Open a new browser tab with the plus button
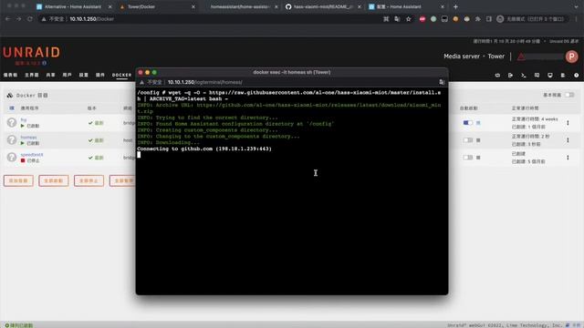584x328 pixels. [455, 6]
